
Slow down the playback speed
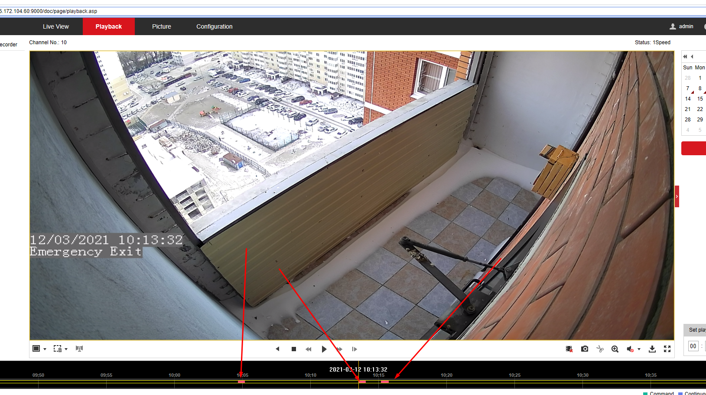pos(309,349)
